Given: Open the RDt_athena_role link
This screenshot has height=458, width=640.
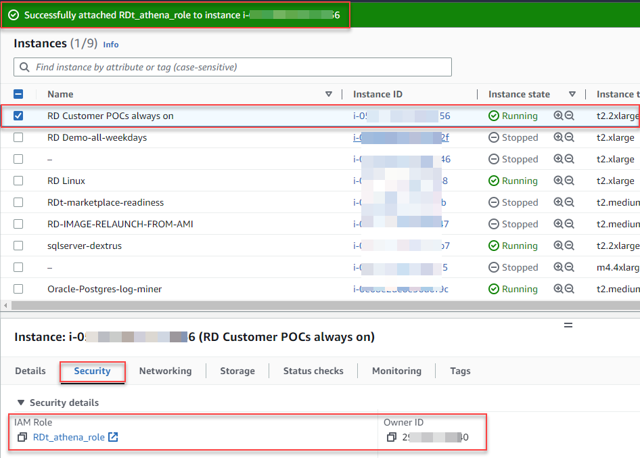Looking at the screenshot, I should pyautogui.click(x=69, y=437).
